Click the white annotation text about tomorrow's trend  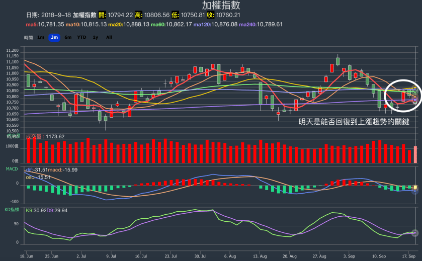pos(354,121)
